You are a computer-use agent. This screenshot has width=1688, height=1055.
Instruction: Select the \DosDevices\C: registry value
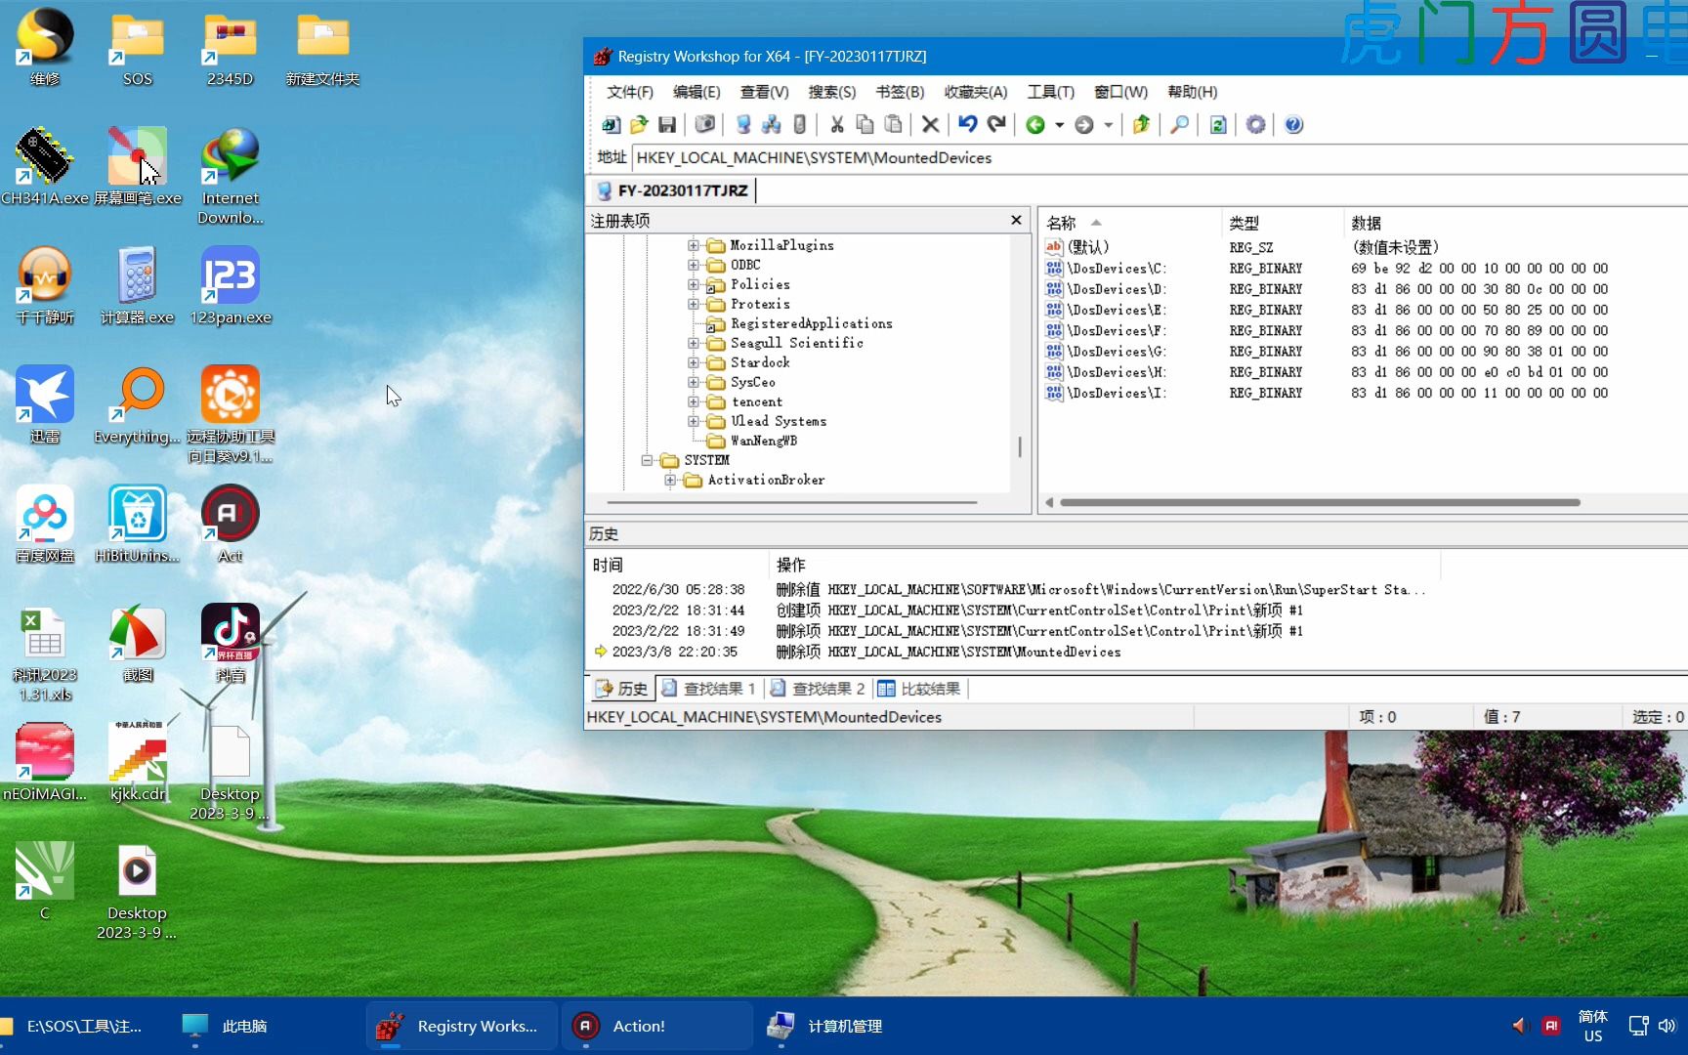tap(1117, 269)
